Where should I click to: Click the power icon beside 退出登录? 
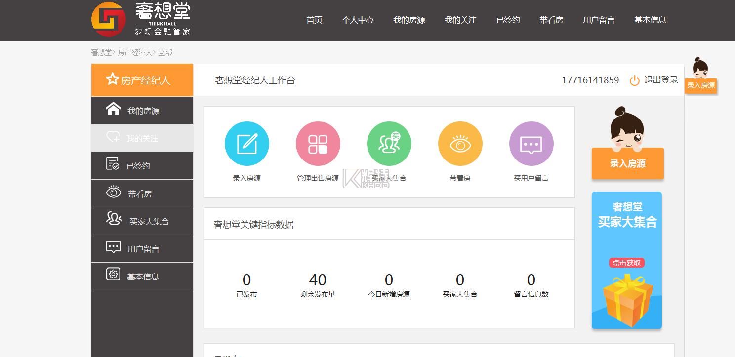[634, 80]
